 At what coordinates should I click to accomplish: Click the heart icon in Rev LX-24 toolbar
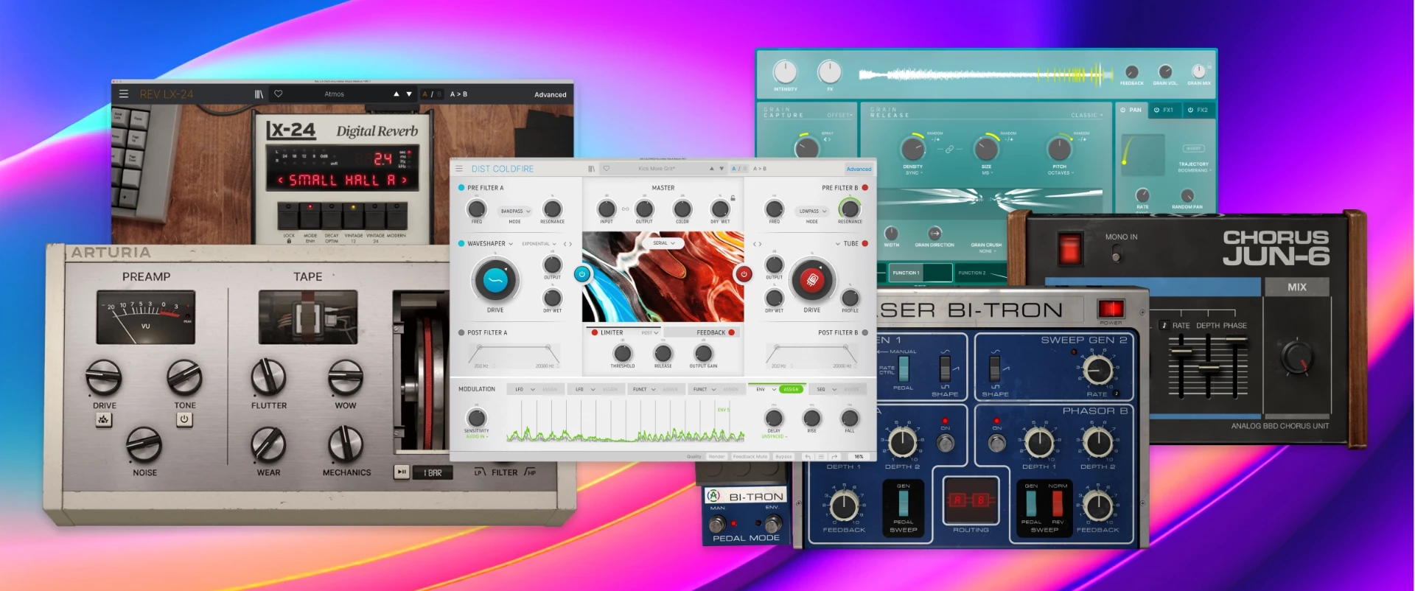pos(278,94)
